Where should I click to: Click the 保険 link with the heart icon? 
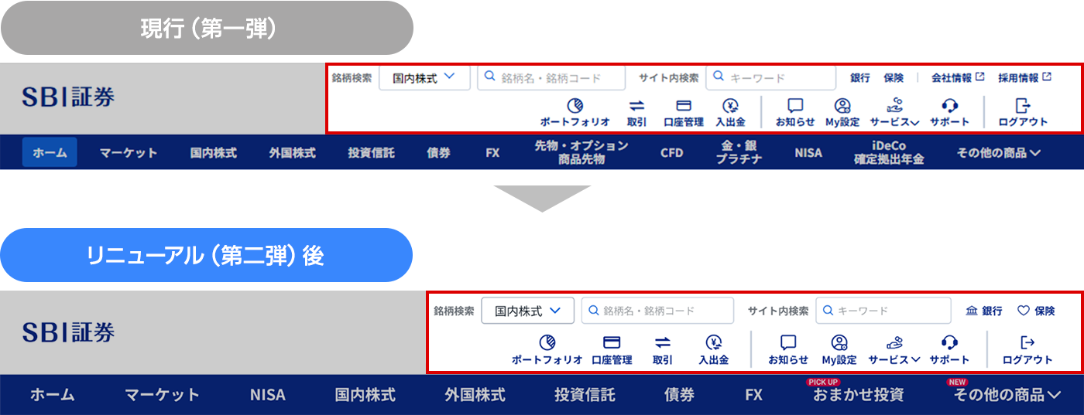pos(1036,311)
